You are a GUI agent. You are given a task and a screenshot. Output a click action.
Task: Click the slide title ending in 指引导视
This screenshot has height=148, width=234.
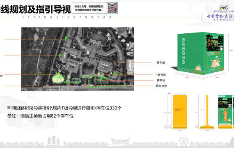coord(35,9)
